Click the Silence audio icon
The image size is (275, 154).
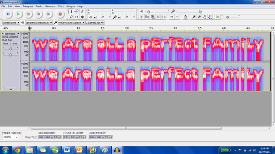[x=163, y=17]
